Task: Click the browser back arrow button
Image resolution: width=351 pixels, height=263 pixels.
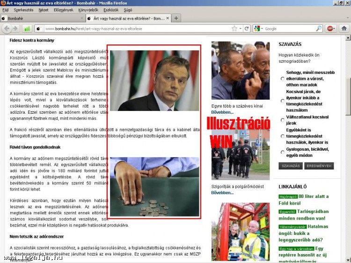Action: click(x=7, y=29)
